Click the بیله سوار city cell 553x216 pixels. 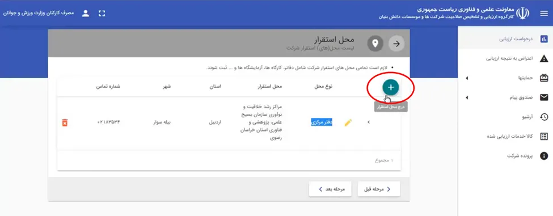(x=162, y=122)
